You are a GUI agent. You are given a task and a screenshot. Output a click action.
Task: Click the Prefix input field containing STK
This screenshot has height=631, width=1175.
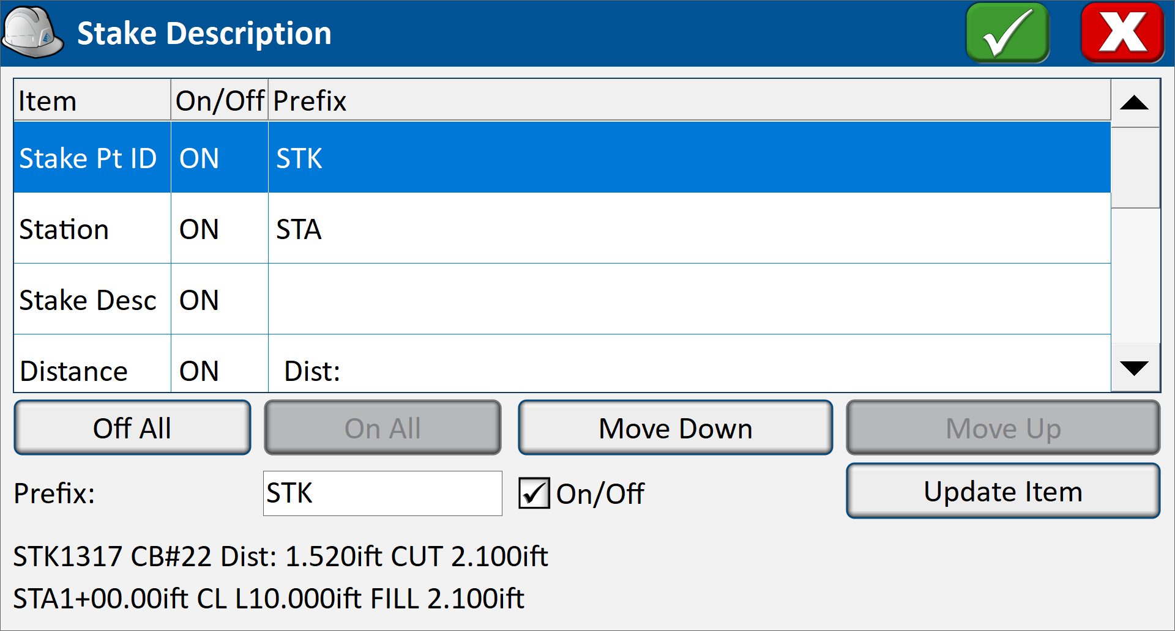tap(382, 493)
